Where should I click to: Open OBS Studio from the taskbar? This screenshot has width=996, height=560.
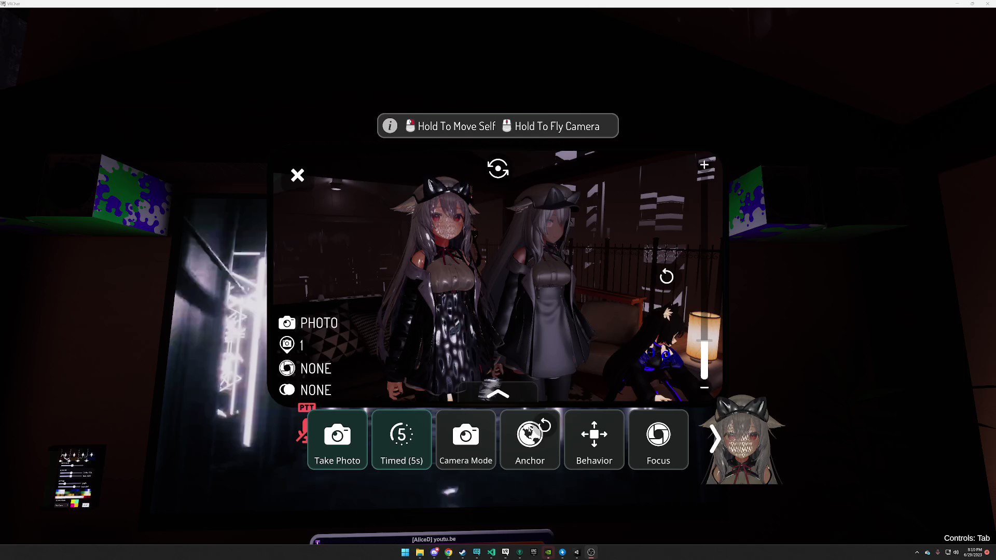[590, 552]
